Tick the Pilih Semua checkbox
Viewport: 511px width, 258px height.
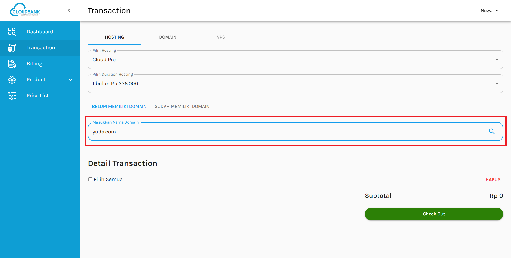point(90,179)
